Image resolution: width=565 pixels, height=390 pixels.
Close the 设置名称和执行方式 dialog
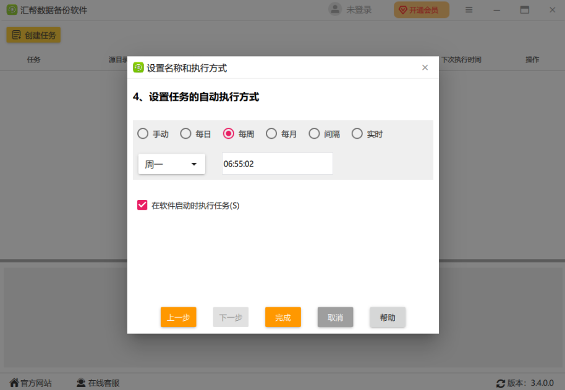point(425,68)
